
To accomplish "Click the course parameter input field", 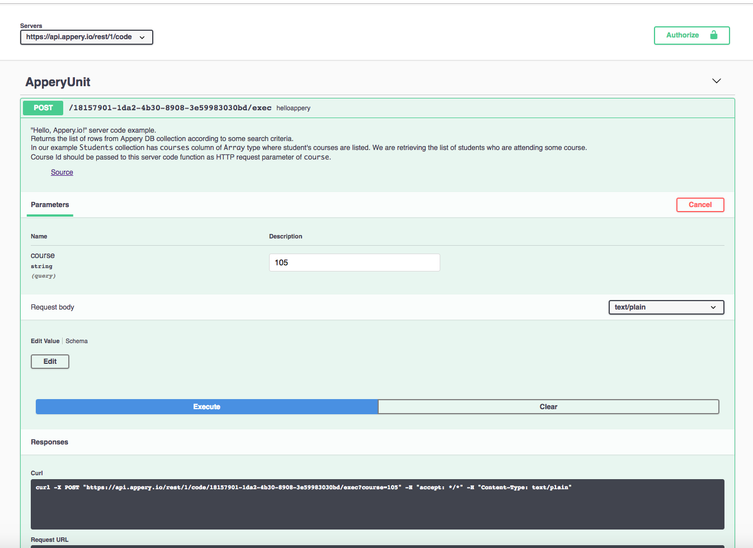I will (355, 263).
